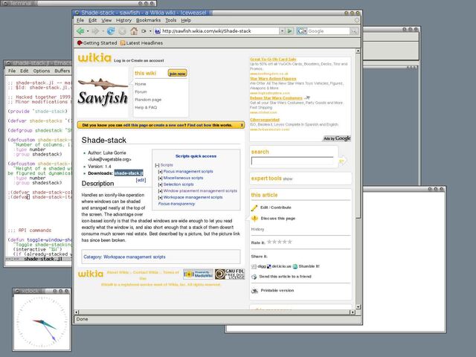This screenshot has width=476, height=357.
Task: Click the greyed Stop loading icon
Action: (122, 31)
